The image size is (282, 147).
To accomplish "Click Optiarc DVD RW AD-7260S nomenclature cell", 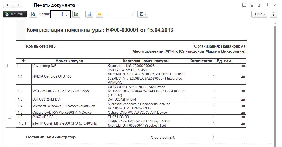I will (69, 112).
